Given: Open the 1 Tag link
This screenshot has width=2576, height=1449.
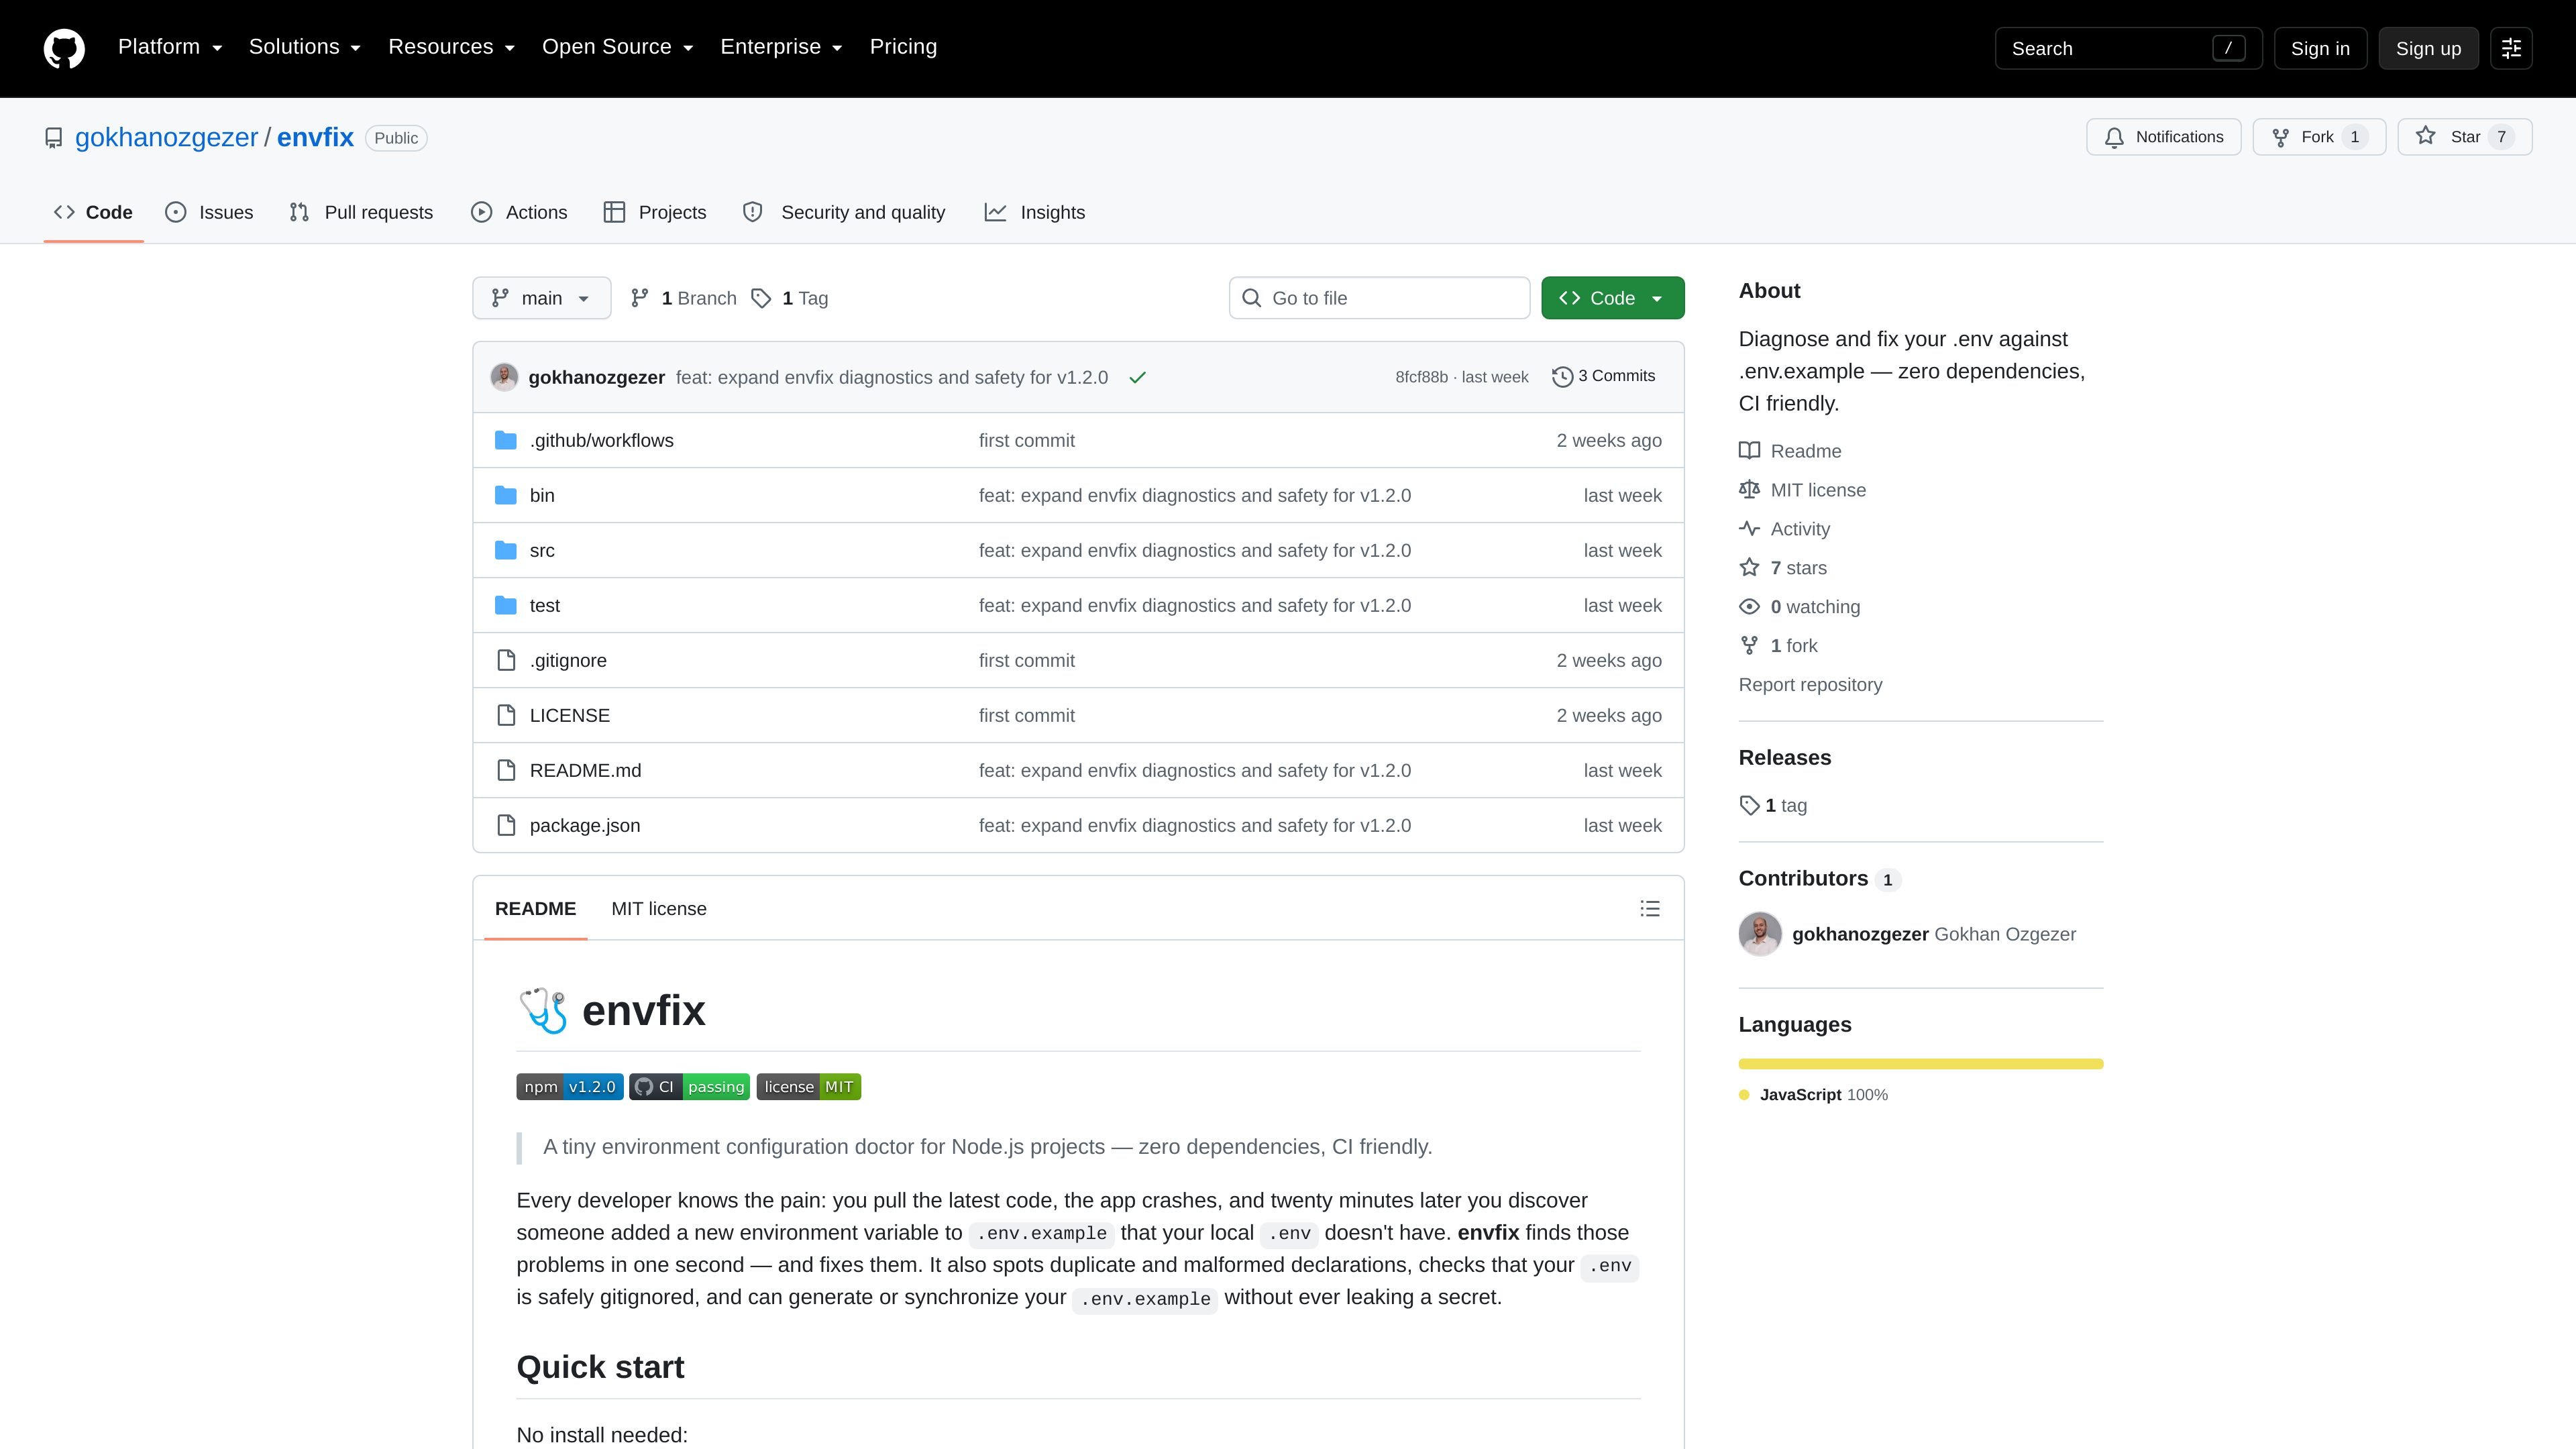Looking at the screenshot, I should click(x=790, y=298).
